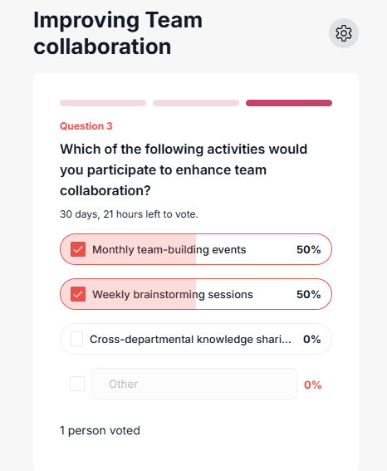Click the red "Question 3" label
Image resolution: width=387 pixels, height=471 pixels.
tap(86, 126)
